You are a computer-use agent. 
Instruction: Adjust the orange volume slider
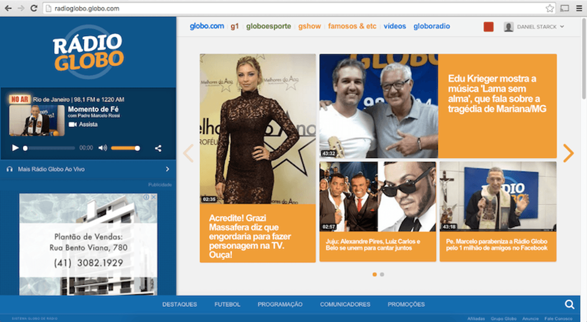click(x=125, y=148)
